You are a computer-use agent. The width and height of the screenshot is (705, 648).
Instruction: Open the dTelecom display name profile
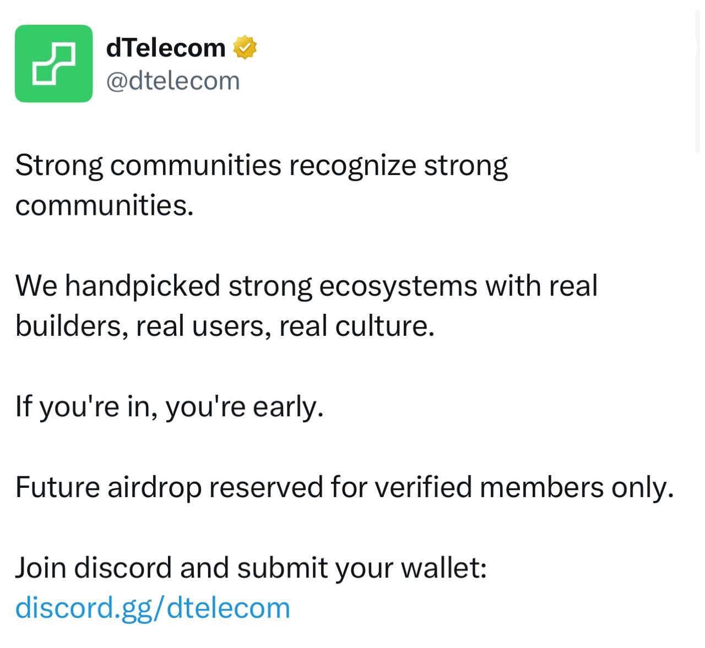pos(165,48)
